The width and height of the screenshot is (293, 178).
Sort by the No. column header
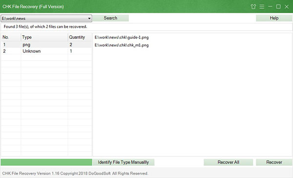[x=11, y=37]
